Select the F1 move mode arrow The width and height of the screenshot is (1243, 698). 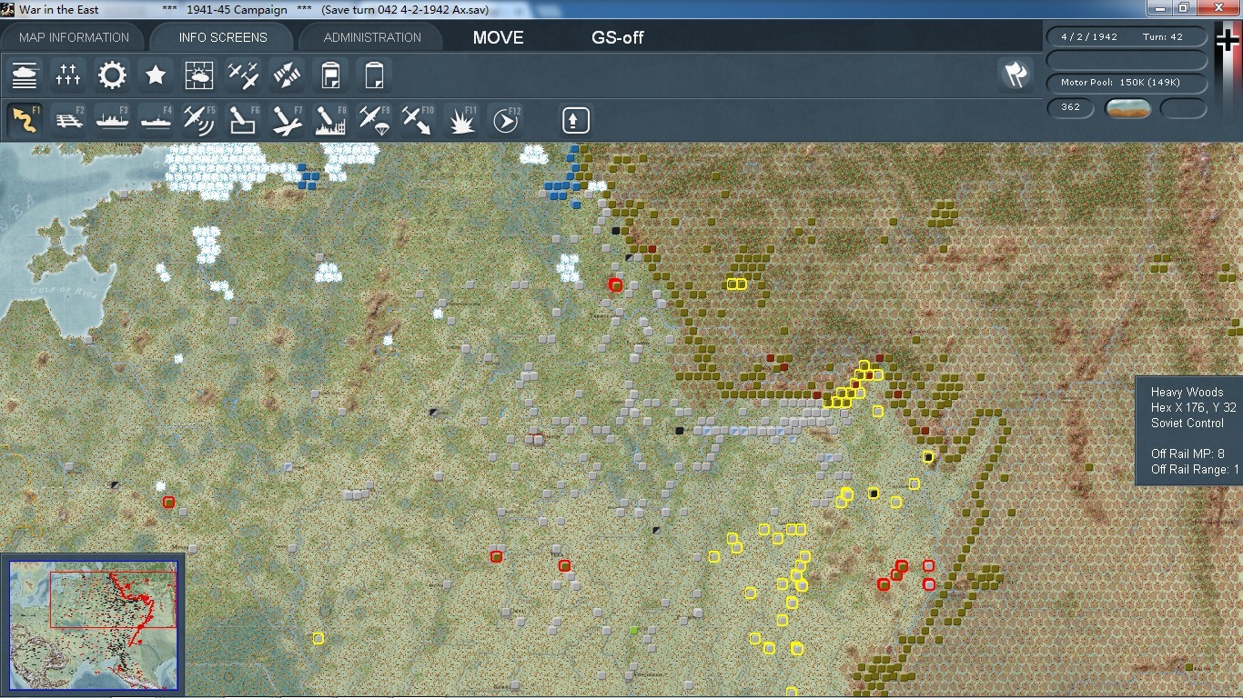coord(25,120)
